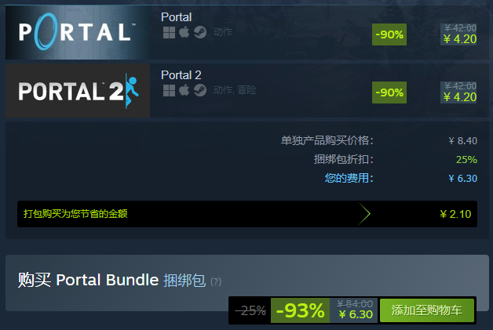Open the Portal 2 title link
Viewport: 493px width, 330px height.
pyautogui.click(x=181, y=75)
